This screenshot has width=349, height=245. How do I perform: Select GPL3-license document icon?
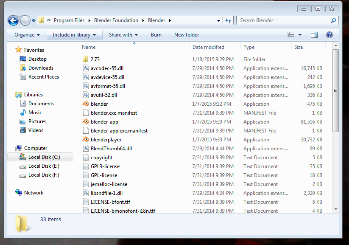(86, 166)
